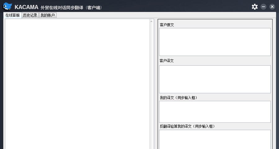The height and width of the screenshot is (149, 279).
Task: Open settings via the gear icon
Action: tap(255, 7)
